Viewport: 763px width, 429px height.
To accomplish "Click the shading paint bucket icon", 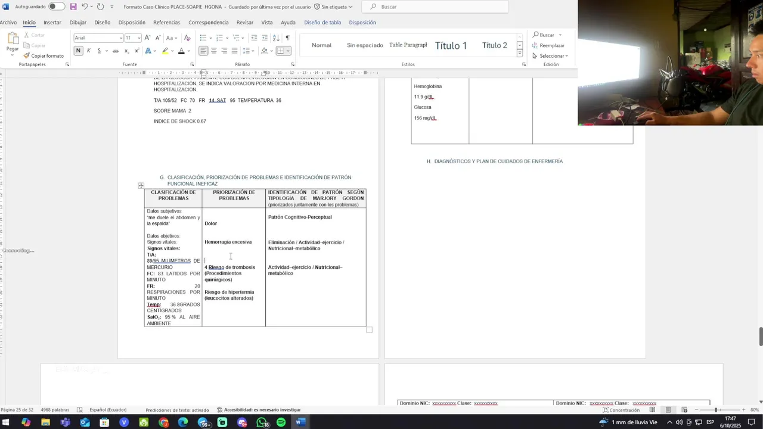I will tap(264, 51).
